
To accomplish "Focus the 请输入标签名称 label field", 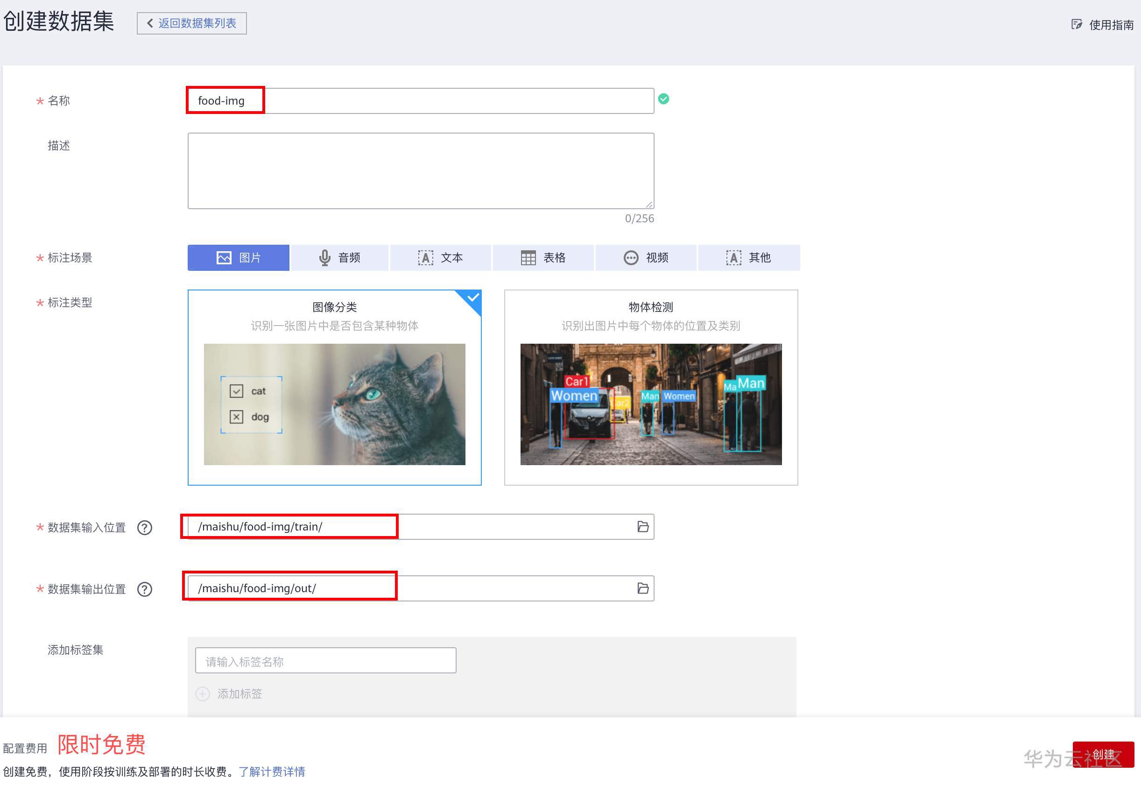I will click(325, 660).
